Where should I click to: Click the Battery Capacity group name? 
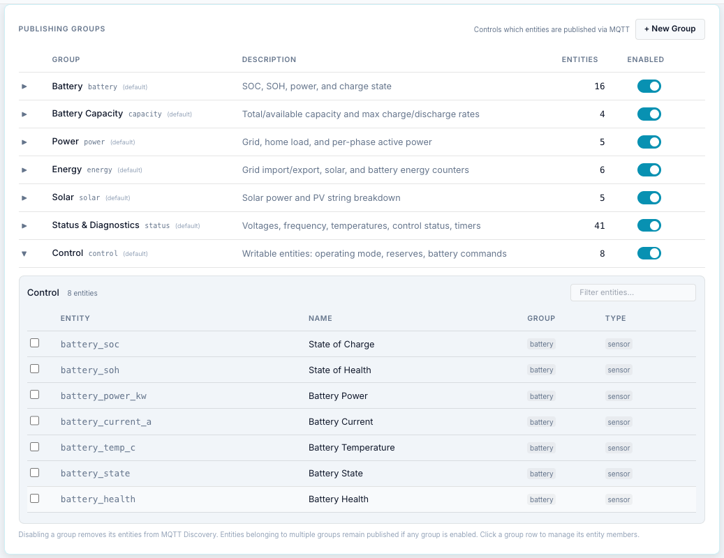87,114
